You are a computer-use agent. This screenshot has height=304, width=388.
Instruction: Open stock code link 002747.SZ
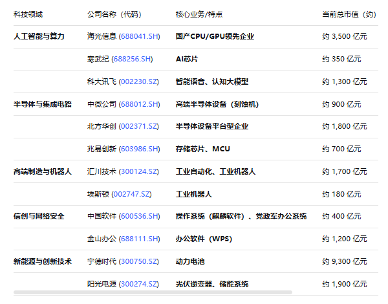click(131, 194)
